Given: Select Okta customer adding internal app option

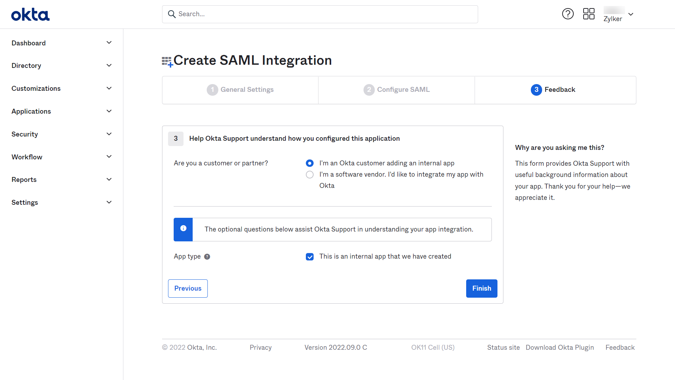Looking at the screenshot, I should (x=309, y=163).
